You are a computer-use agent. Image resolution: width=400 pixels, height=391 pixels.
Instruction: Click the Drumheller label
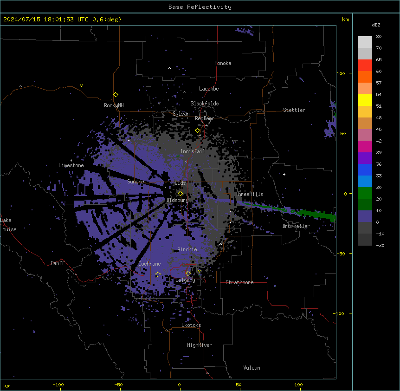(296, 226)
